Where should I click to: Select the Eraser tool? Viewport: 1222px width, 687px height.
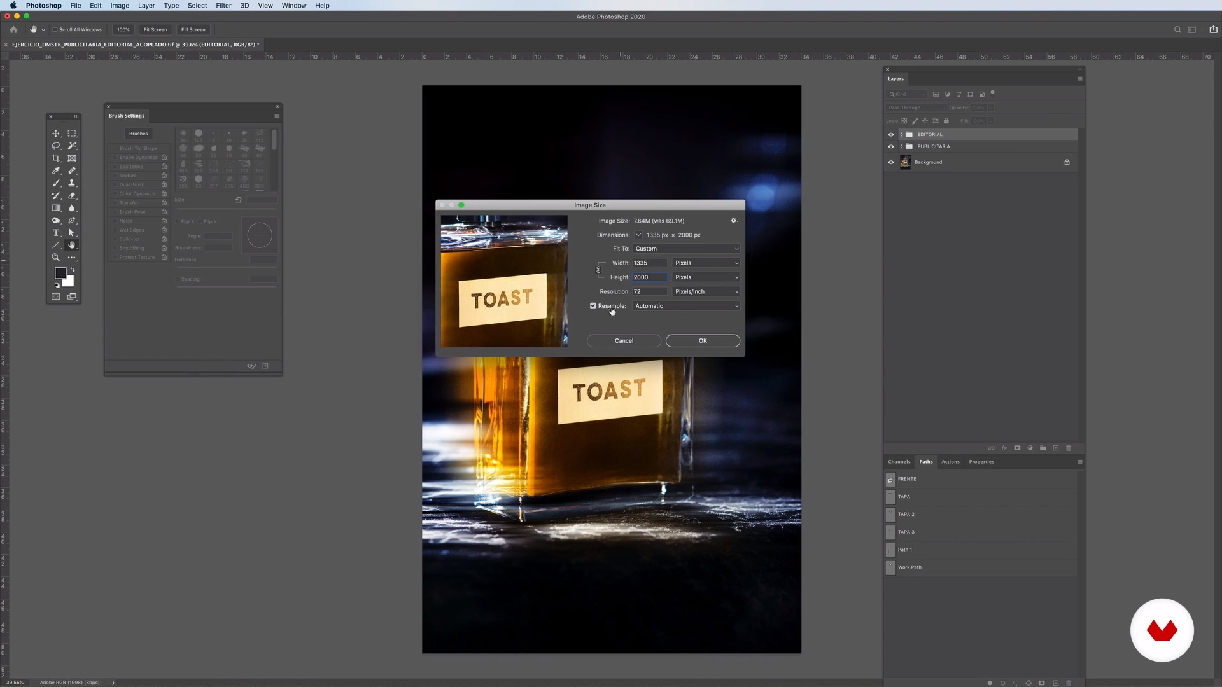72,195
